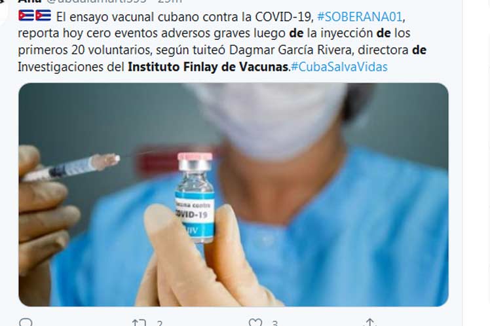Click the reply speech bubble icon

[x=26, y=323]
